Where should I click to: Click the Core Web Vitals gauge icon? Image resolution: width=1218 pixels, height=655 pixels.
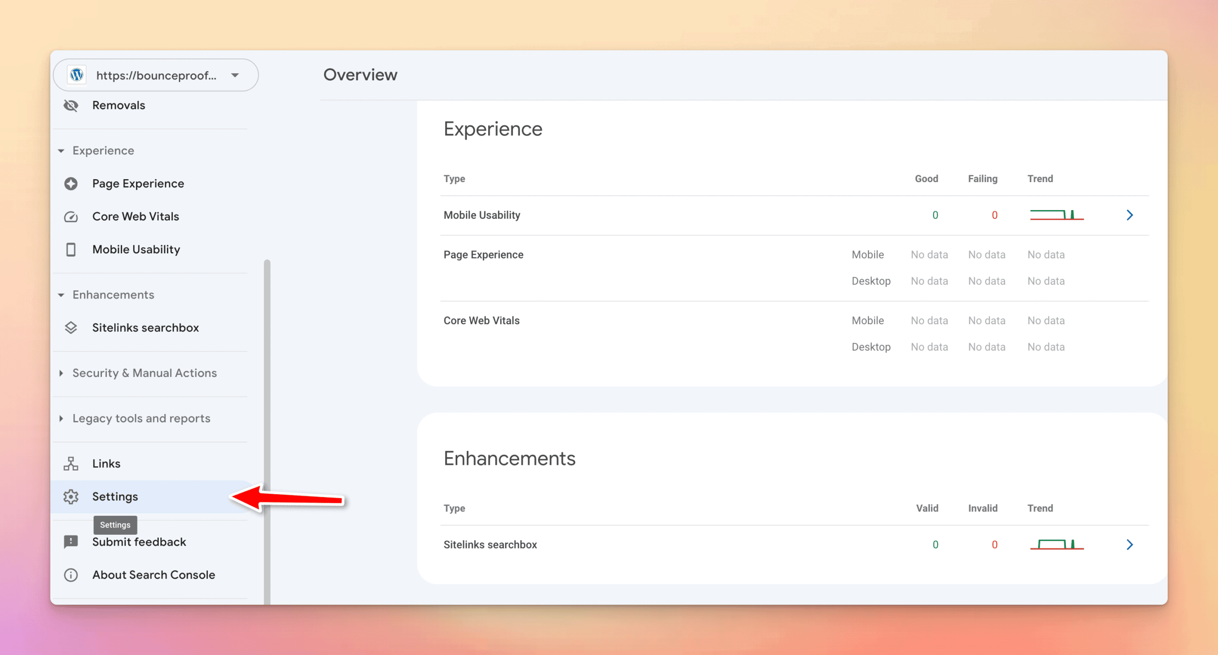coord(71,217)
